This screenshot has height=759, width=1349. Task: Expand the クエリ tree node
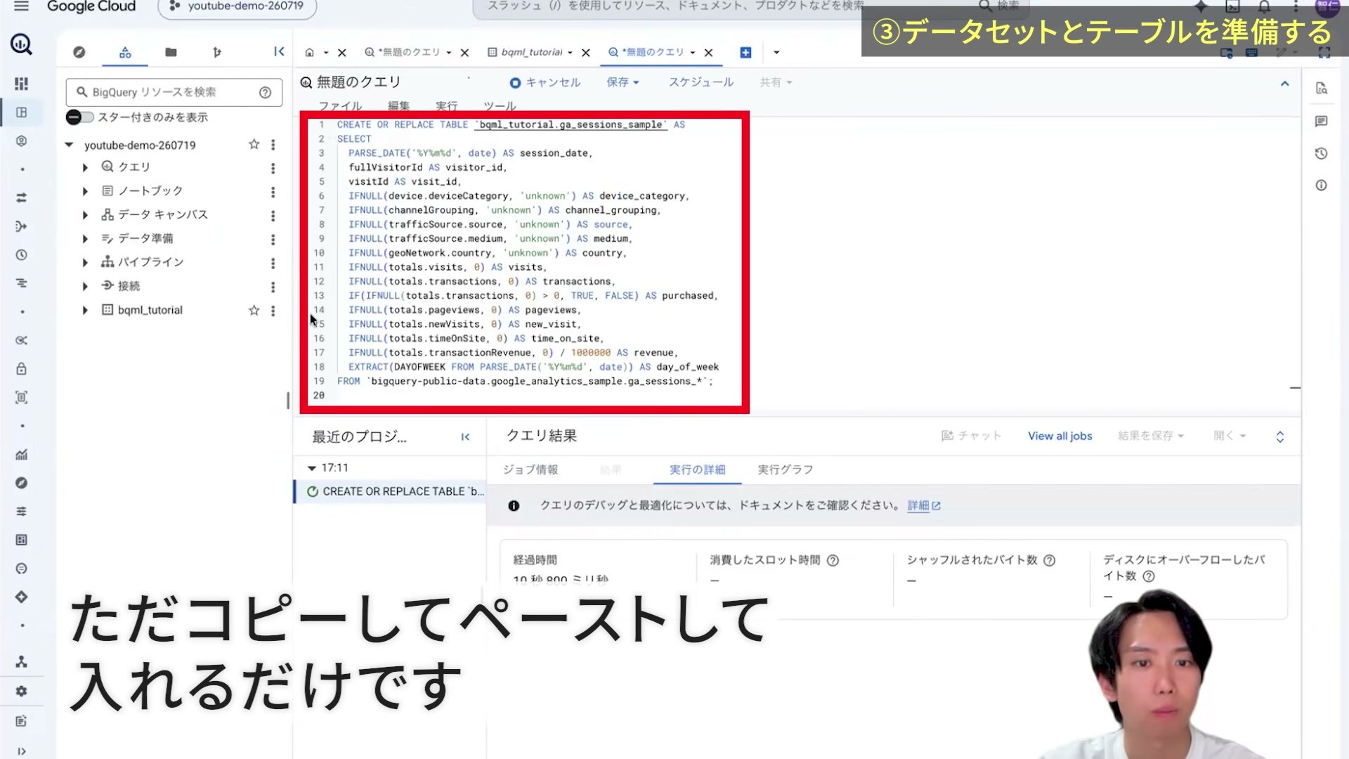click(85, 167)
